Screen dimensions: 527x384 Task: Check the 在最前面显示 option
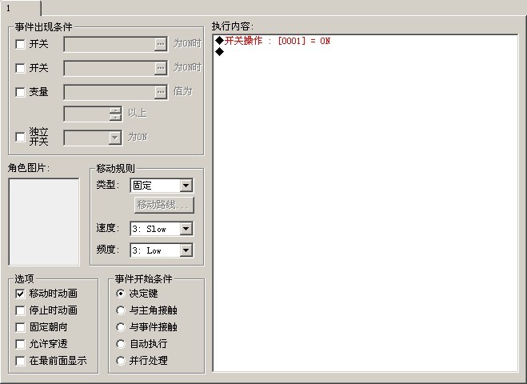[x=20, y=361]
